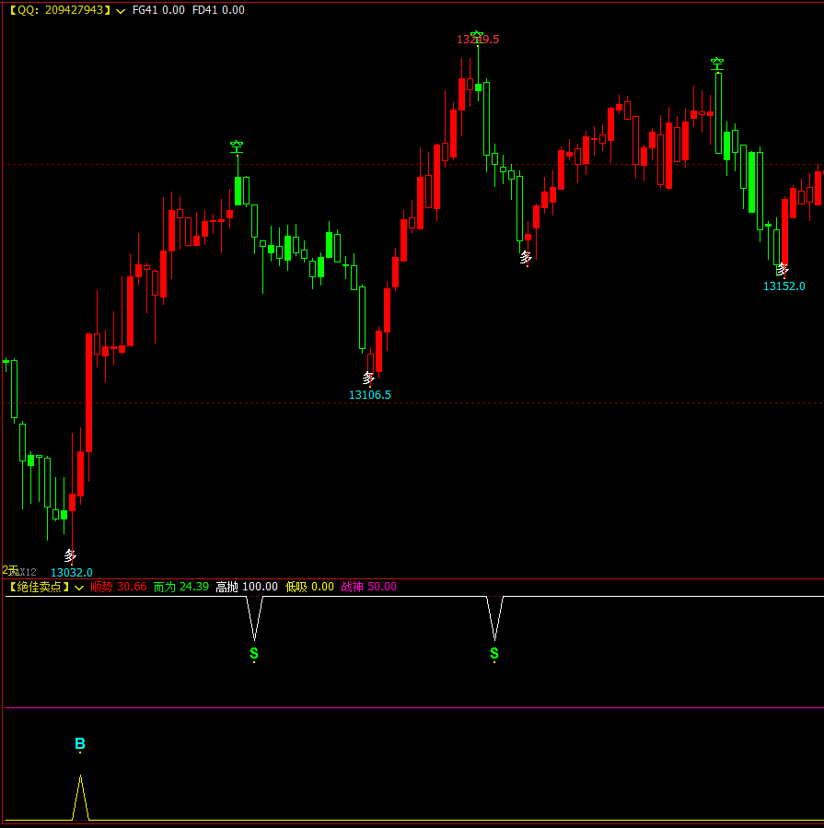Select the 多 marker above 13152.0
Screen dimensions: 824x828
[783, 270]
